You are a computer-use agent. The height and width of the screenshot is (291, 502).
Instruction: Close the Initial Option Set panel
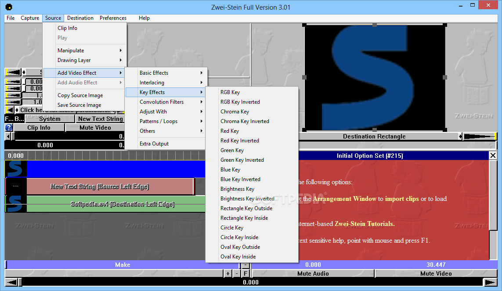click(493, 156)
